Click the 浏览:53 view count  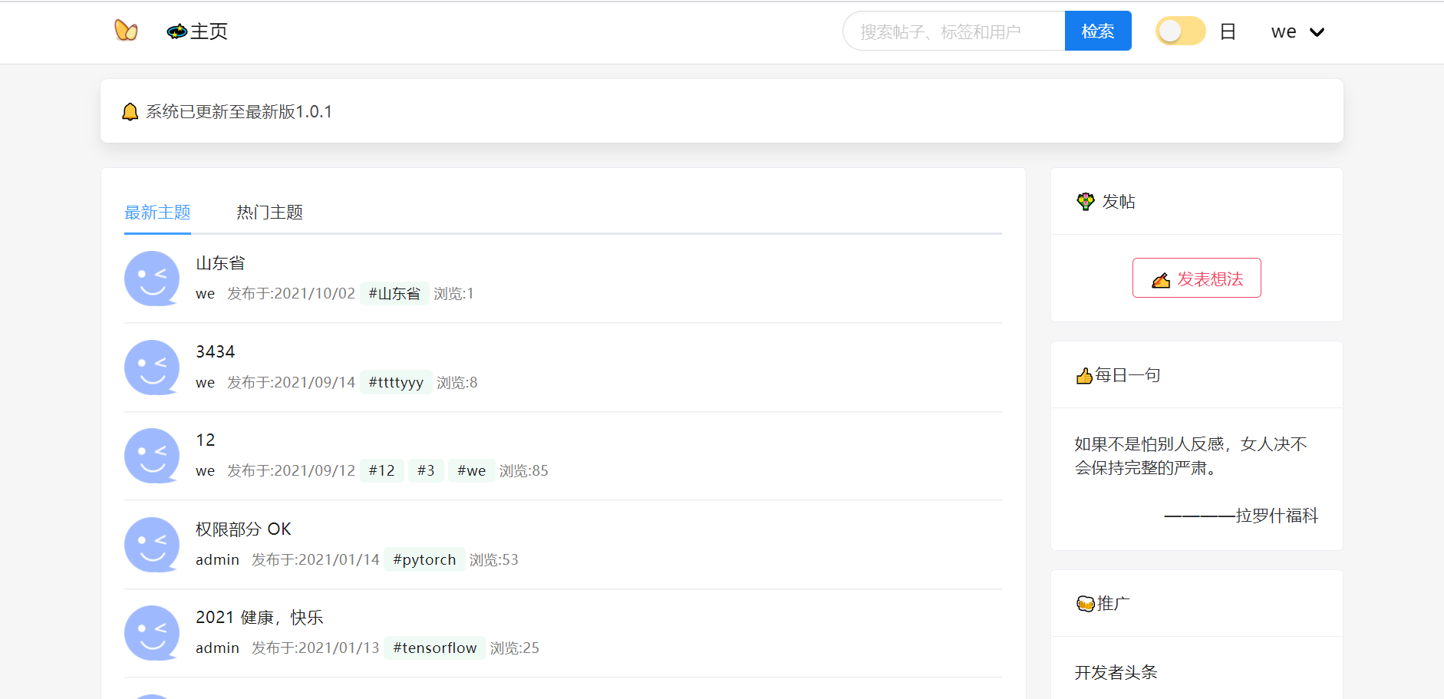coord(494,559)
